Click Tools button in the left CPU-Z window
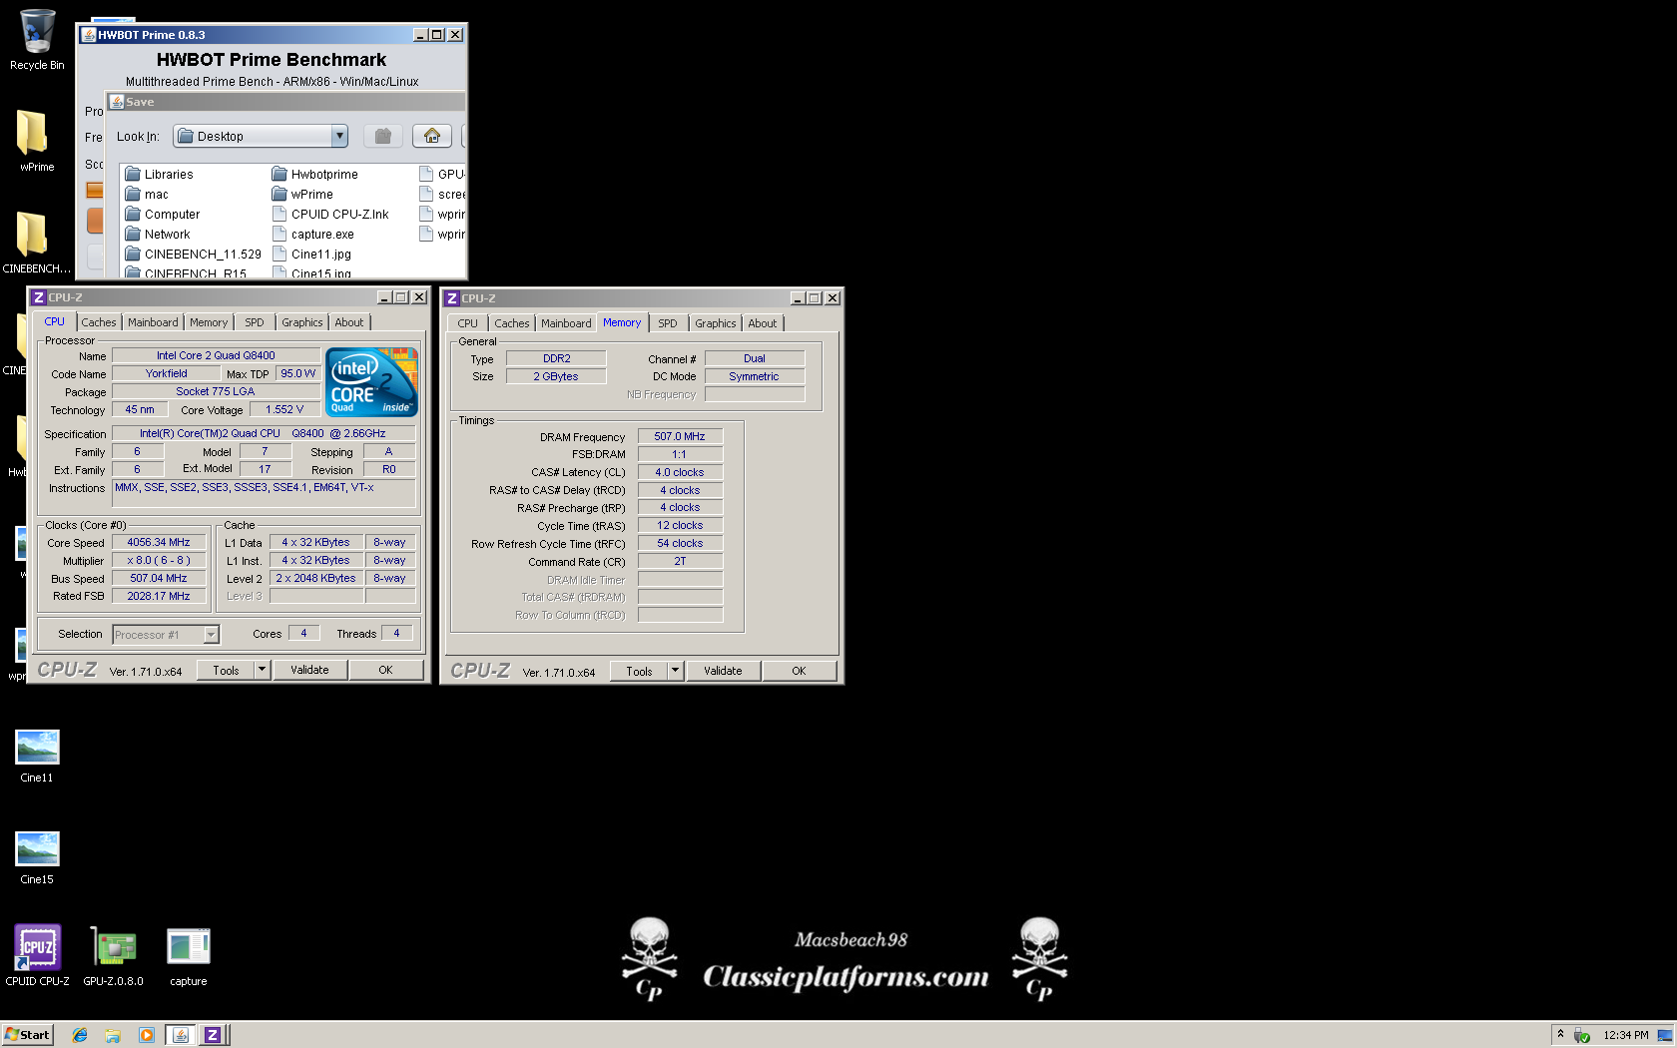This screenshot has width=1677, height=1048. pos(227,670)
